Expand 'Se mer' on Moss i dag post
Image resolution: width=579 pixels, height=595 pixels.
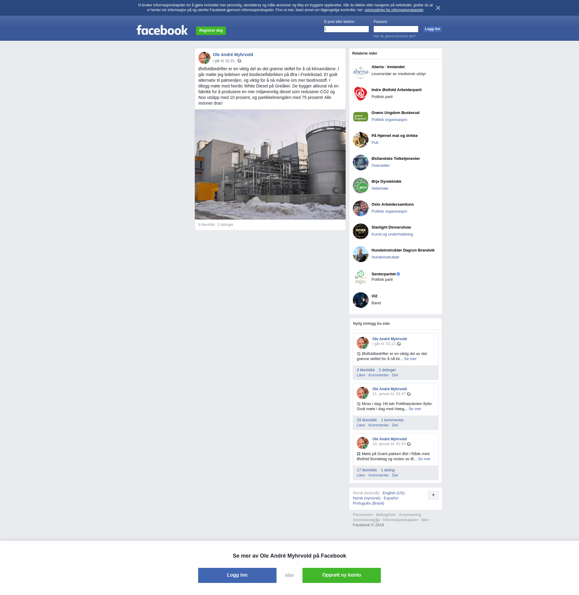[x=415, y=409]
